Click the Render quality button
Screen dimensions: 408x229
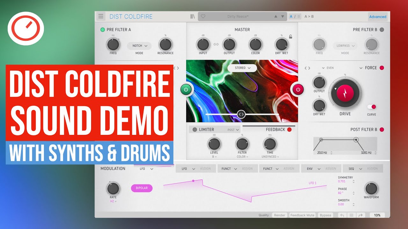click(280, 215)
